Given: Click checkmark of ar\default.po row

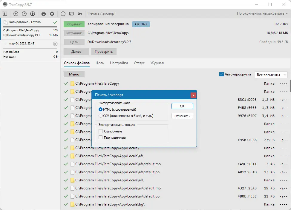Looking at the screenshot, I should click(x=66, y=196).
